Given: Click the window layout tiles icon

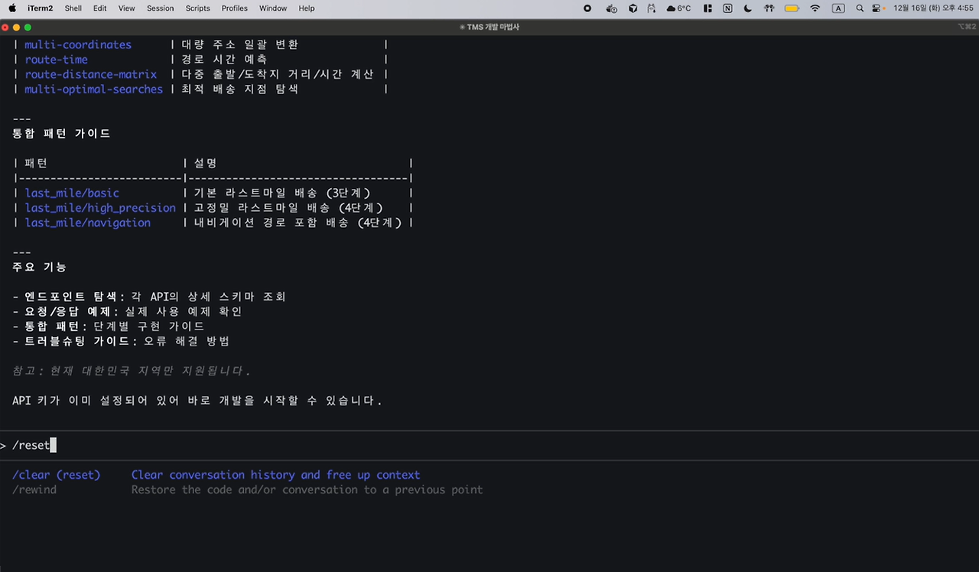Looking at the screenshot, I should 708,8.
